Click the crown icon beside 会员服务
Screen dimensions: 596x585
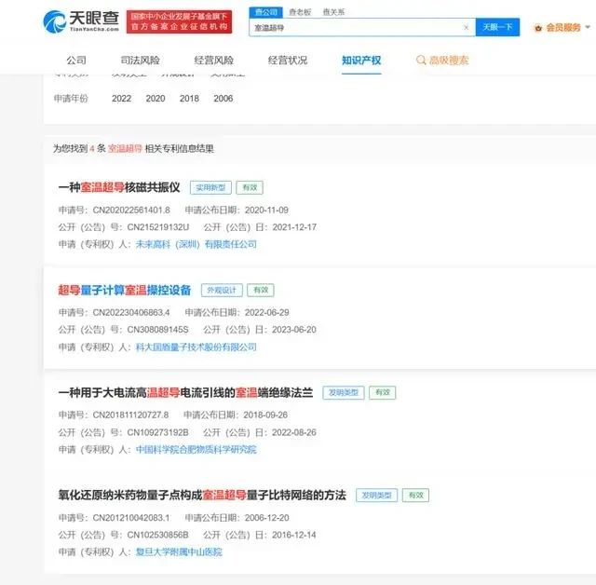click(x=538, y=28)
